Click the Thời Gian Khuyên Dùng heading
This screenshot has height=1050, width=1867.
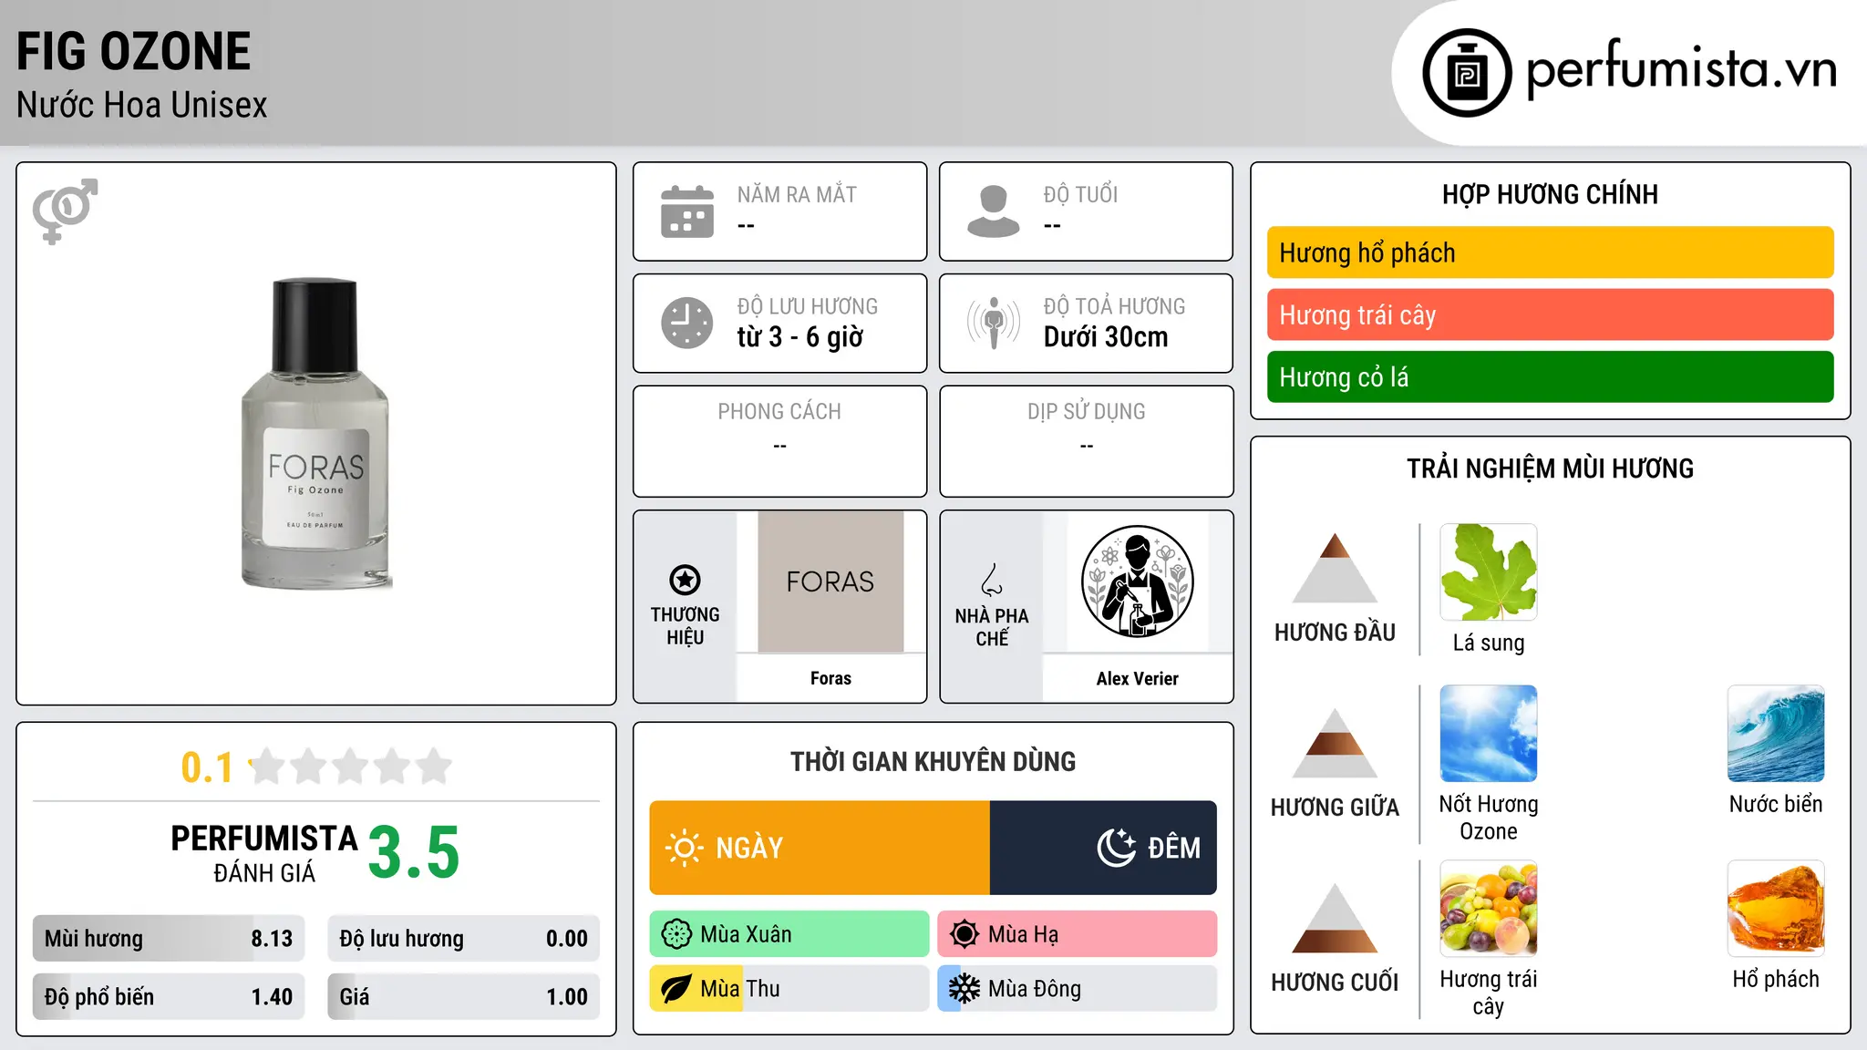(933, 761)
